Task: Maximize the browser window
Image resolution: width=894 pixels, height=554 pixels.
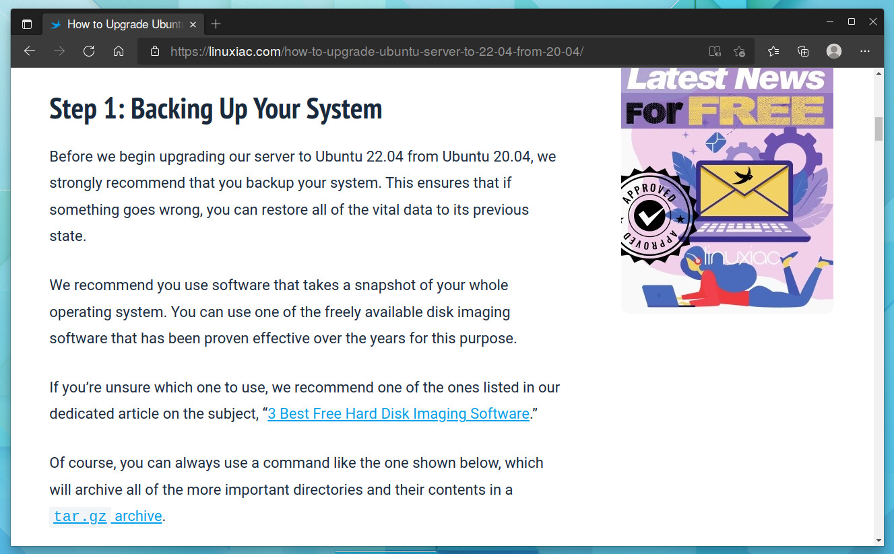Action: point(852,22)
